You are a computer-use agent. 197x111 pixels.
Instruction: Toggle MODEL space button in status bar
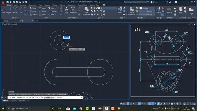coord(123,104)
